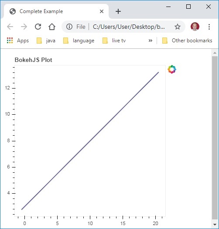
Task: Open the language bookmarks folder
Action: (79, 41)
